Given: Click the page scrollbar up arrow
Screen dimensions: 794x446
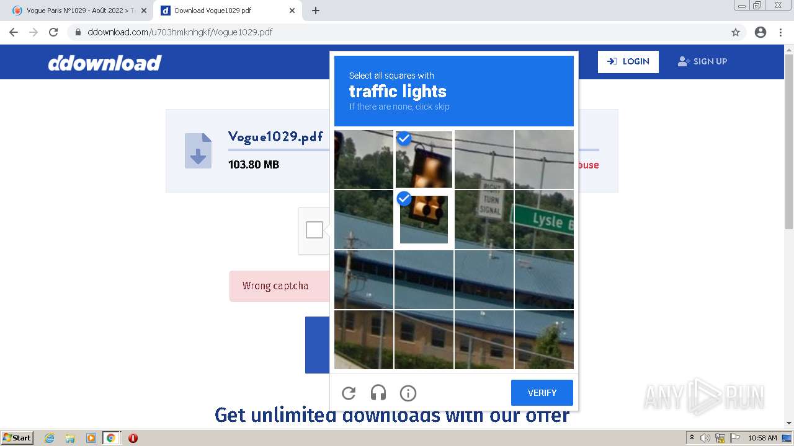Looking at the screenshot, I should (x=789, y=49).
